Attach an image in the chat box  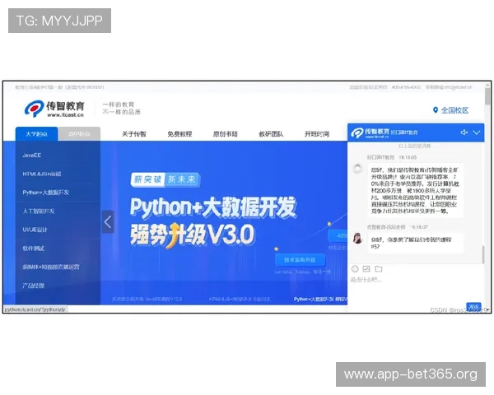point(366,269)
